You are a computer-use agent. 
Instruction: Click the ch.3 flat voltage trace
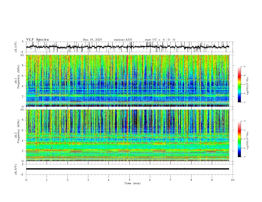click(x=127, y=169)
